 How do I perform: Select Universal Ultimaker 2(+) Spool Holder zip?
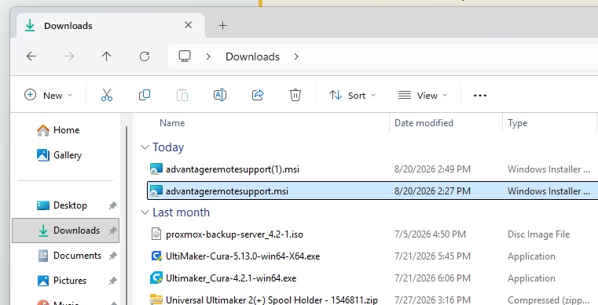272,300
